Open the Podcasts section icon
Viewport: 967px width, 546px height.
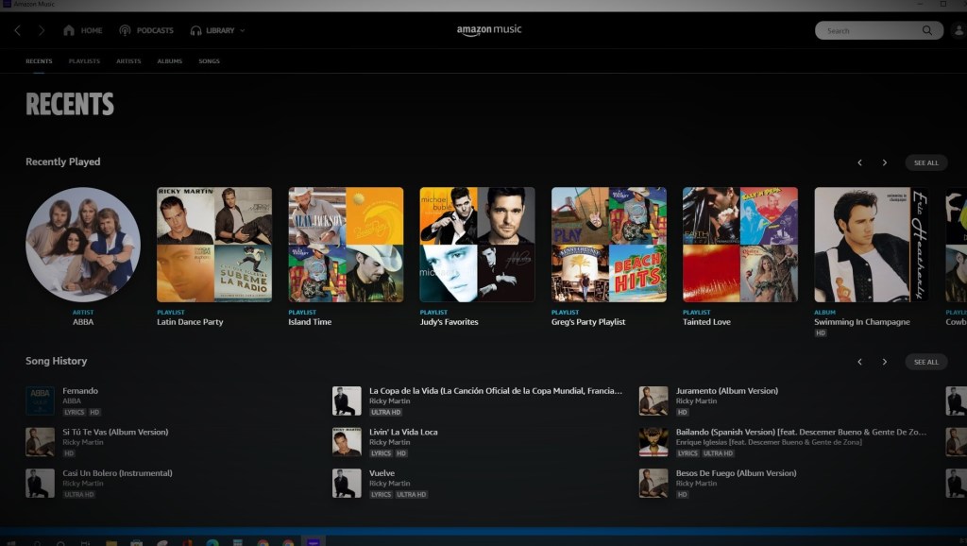point(125,30)
